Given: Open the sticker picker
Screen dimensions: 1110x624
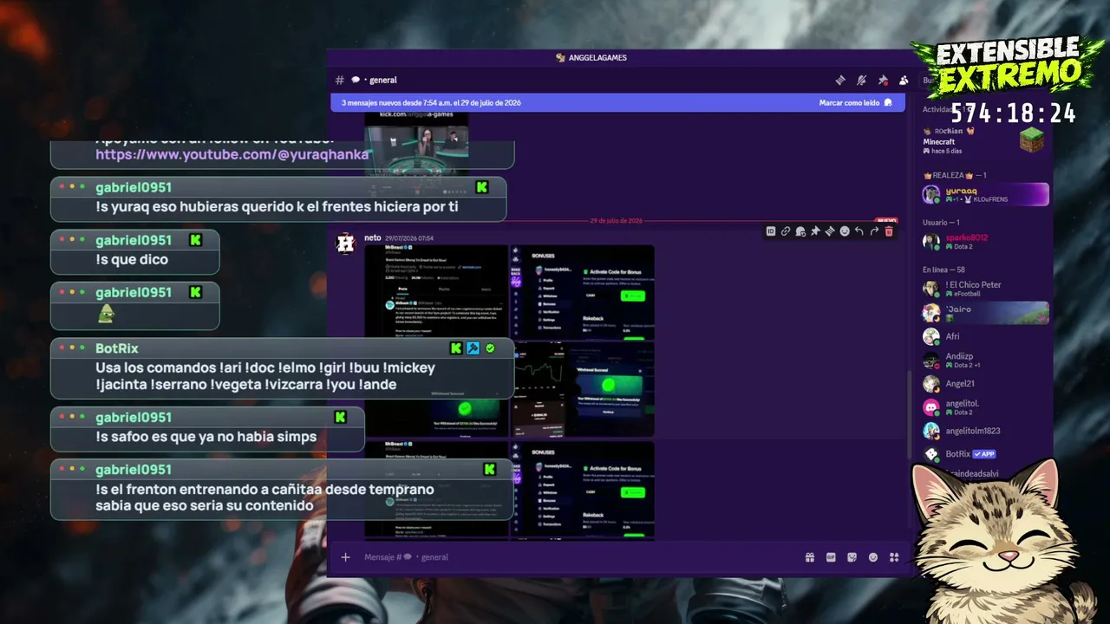Looking at the screenshot, I should click(x=852, y=557).
